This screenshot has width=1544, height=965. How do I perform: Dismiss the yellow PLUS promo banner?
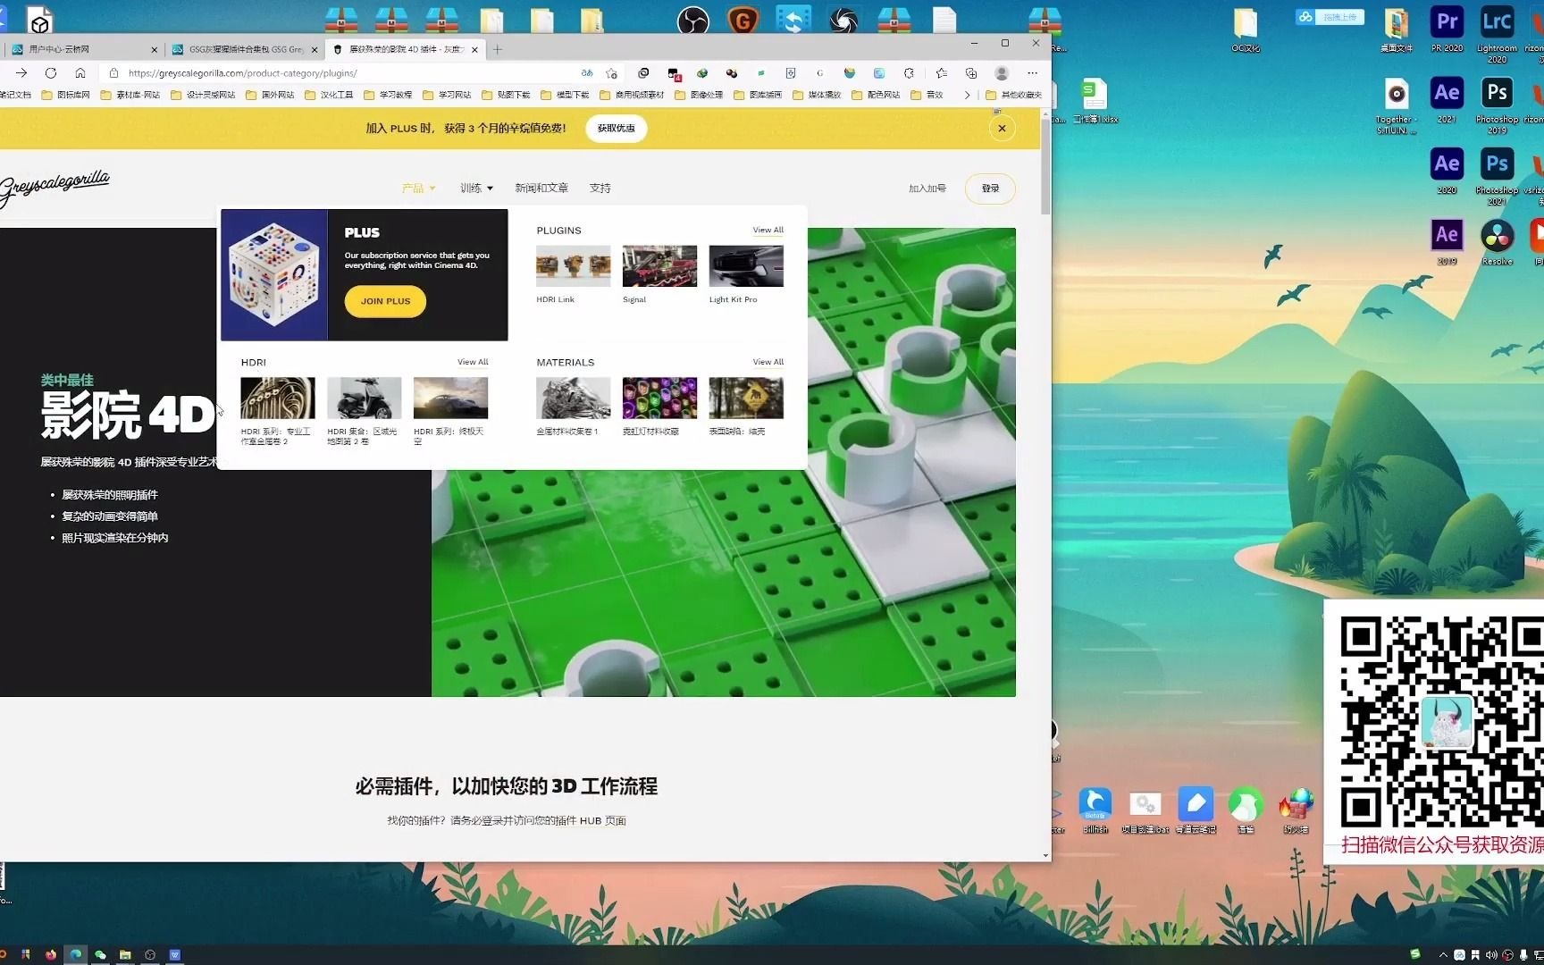1002,129
